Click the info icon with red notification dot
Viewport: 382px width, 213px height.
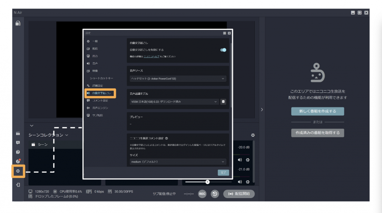(18, 161)
